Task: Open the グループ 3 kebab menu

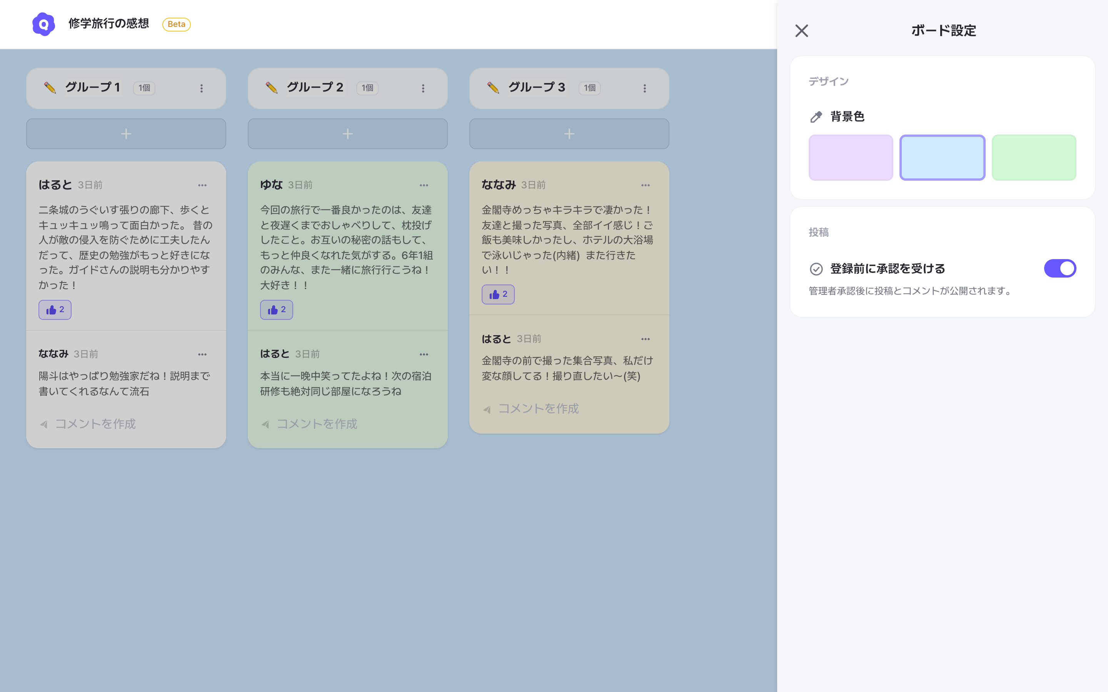Action: pos(645,88)
